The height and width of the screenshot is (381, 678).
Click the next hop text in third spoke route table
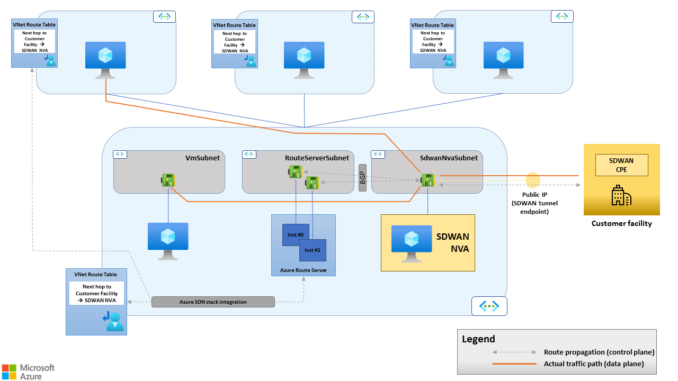433,42
